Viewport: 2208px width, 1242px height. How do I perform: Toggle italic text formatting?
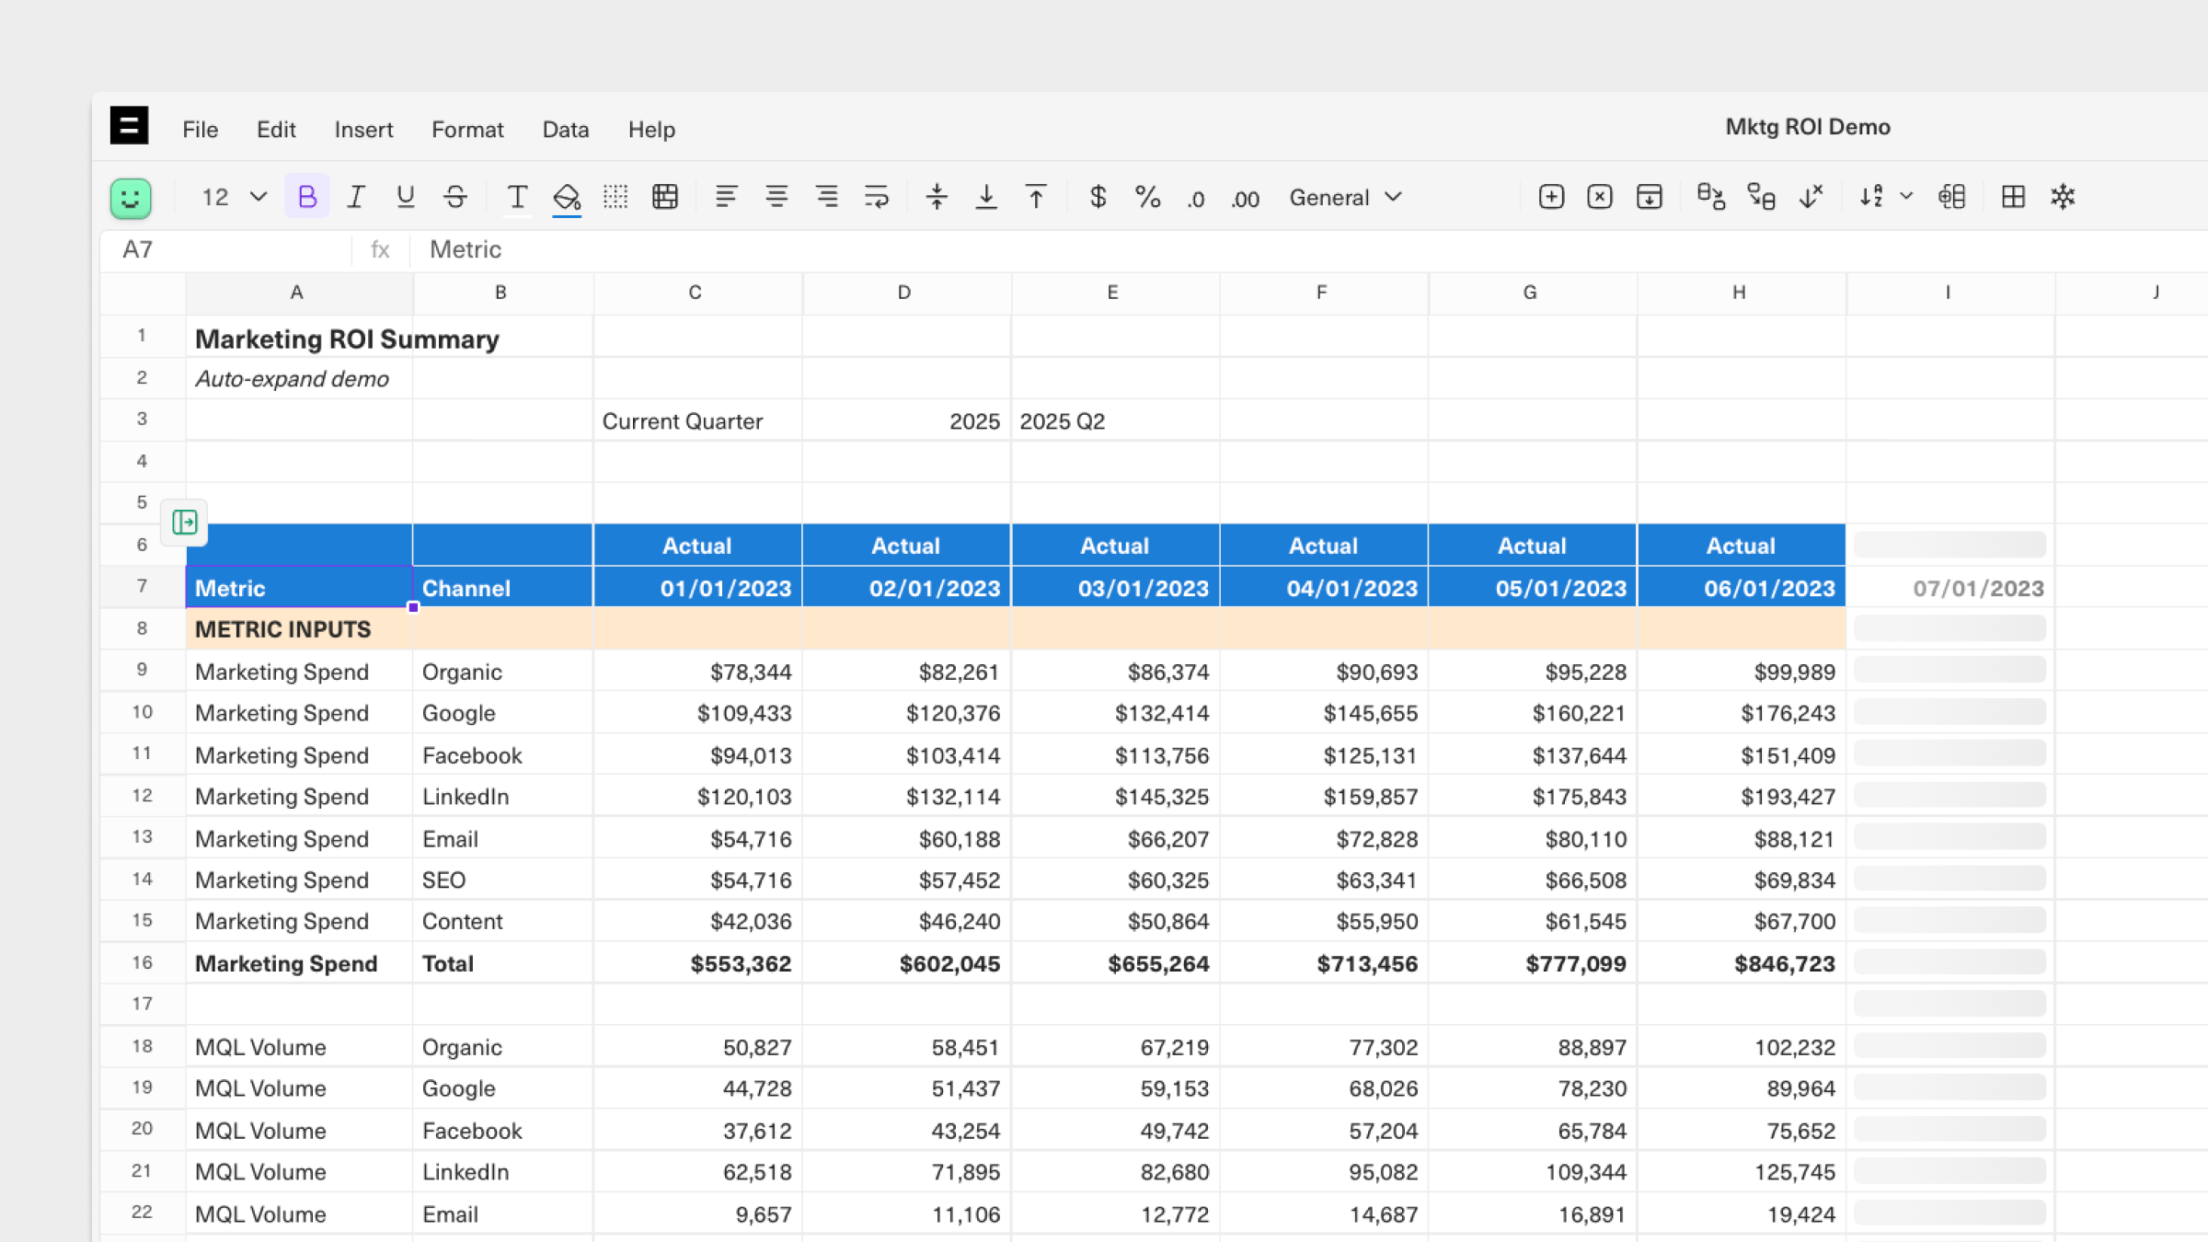356,197
